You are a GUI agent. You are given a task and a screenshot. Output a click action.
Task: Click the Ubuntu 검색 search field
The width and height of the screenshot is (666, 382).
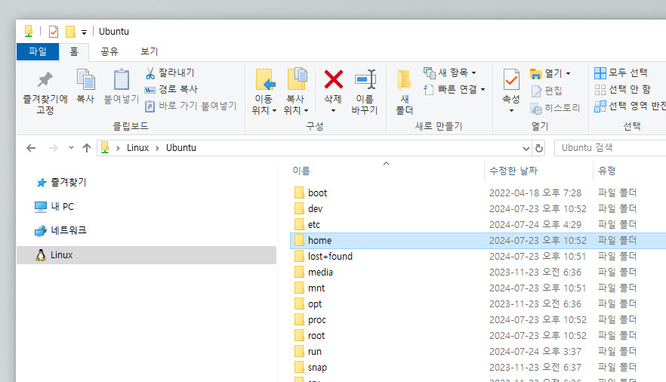tap(612, 148)
